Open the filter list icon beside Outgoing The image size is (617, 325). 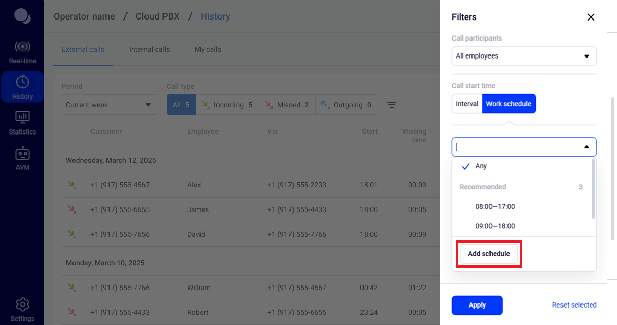[x=392, y=105]
